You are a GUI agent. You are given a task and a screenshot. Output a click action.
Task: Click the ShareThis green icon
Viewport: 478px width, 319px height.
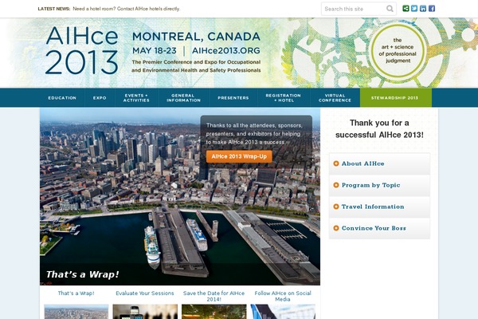point(406,9)
